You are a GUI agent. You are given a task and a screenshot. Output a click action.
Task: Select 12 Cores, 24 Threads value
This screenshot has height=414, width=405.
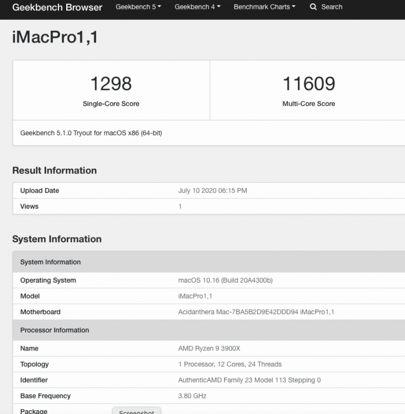pos(230,364)
